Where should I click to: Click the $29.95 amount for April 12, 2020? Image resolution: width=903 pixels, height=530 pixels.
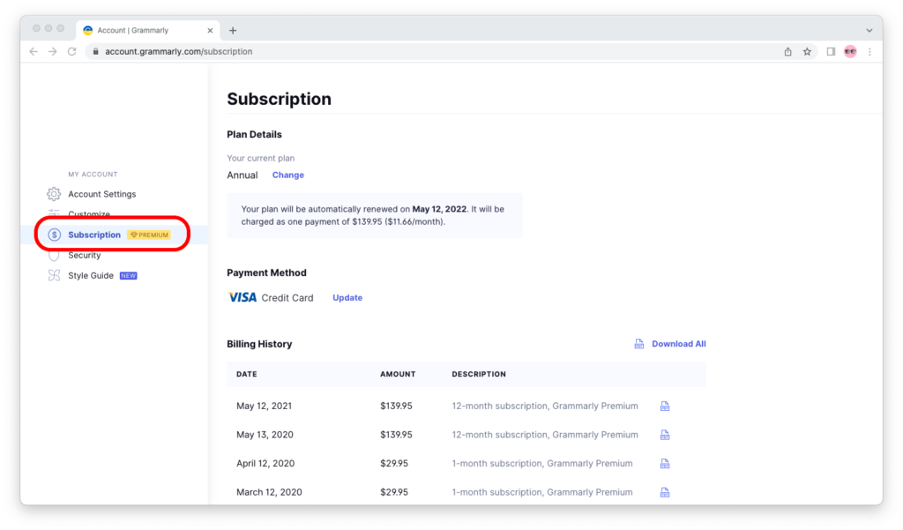coord(394,464)
